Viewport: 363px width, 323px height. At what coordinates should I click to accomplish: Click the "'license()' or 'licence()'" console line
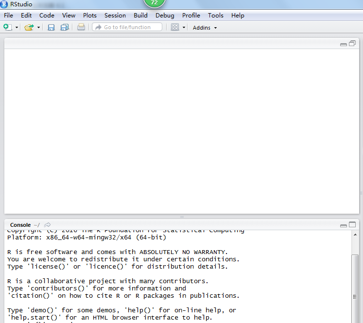(x=118, y=267)
